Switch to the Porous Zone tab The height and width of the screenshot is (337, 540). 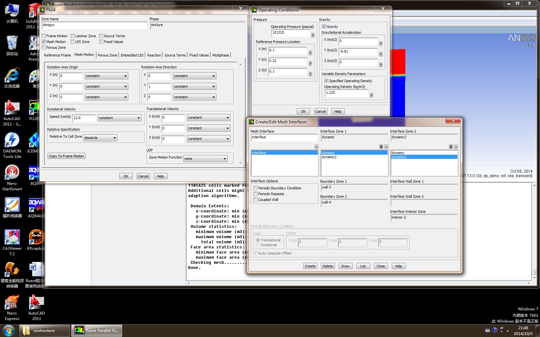point(107,55)
